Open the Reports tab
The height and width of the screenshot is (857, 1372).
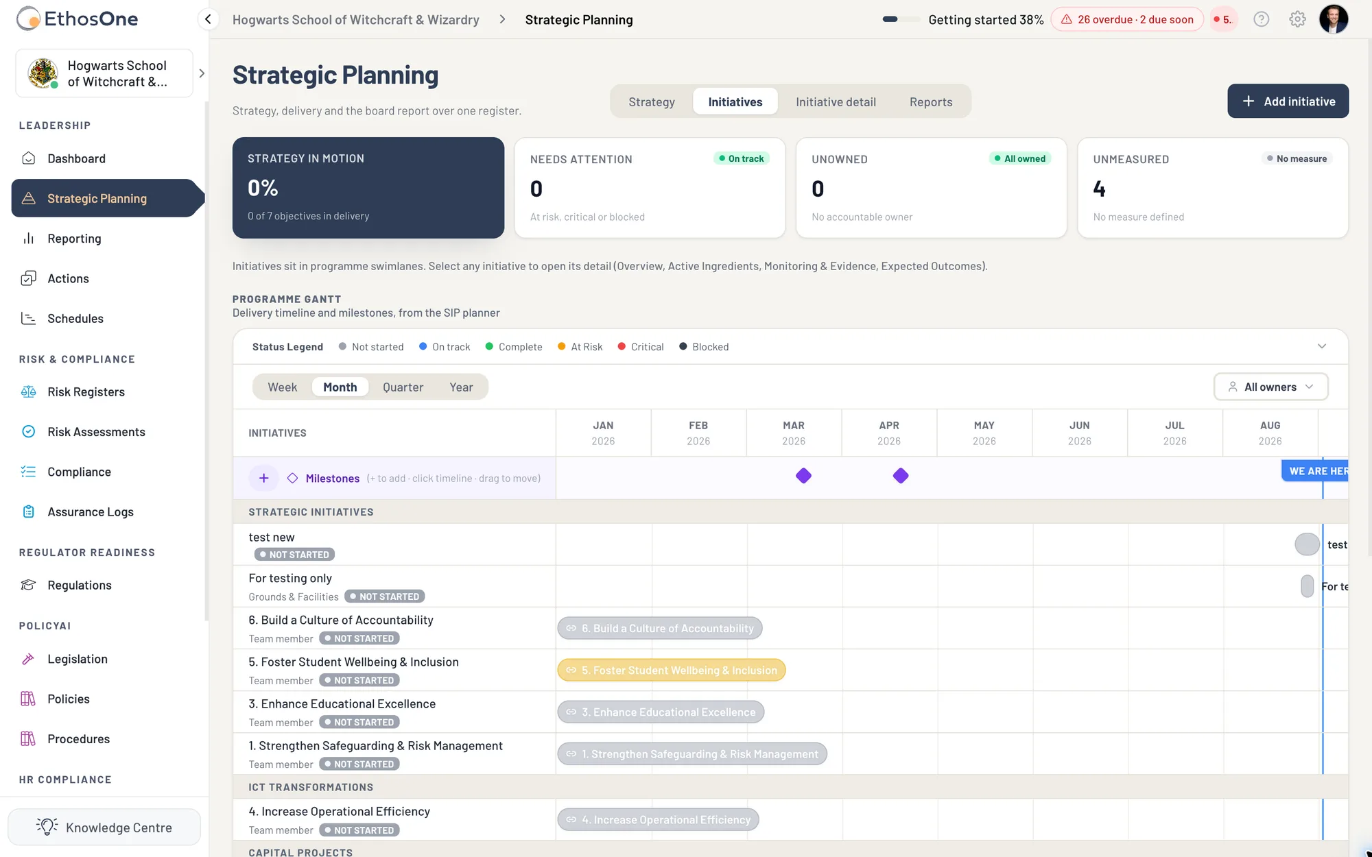(x=931, y=101)
